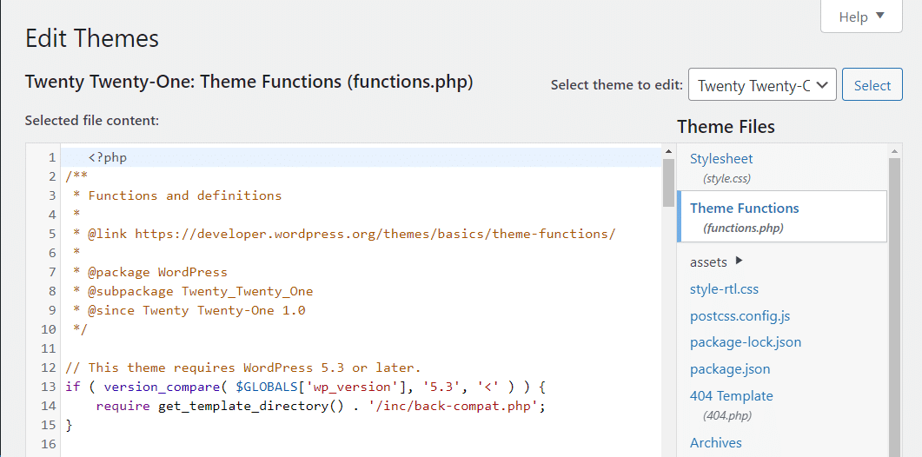Viewport: 922px width, 457px height.
Task: Click the assets folder label
Action: (708, 262)
